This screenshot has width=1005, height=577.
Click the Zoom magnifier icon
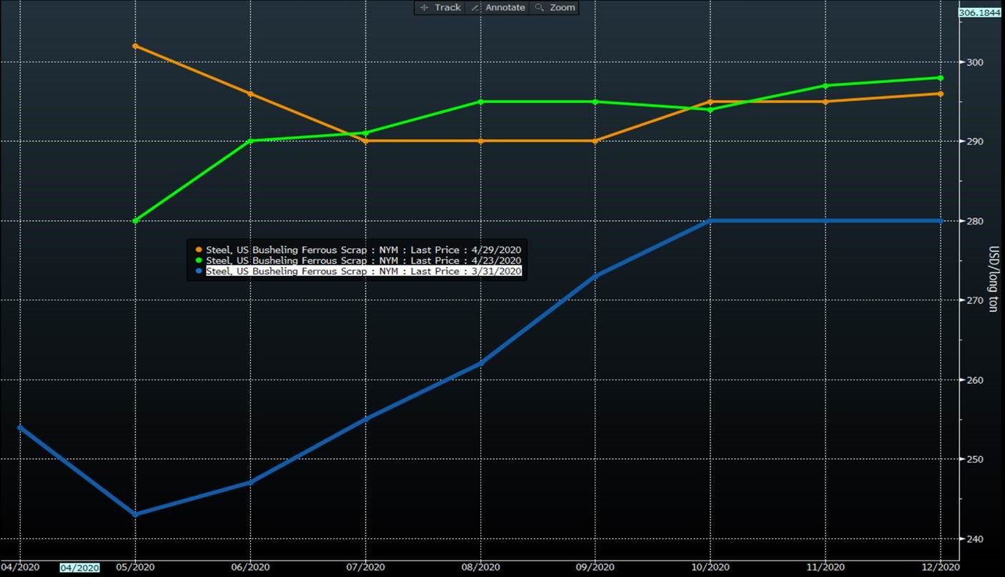539,7
